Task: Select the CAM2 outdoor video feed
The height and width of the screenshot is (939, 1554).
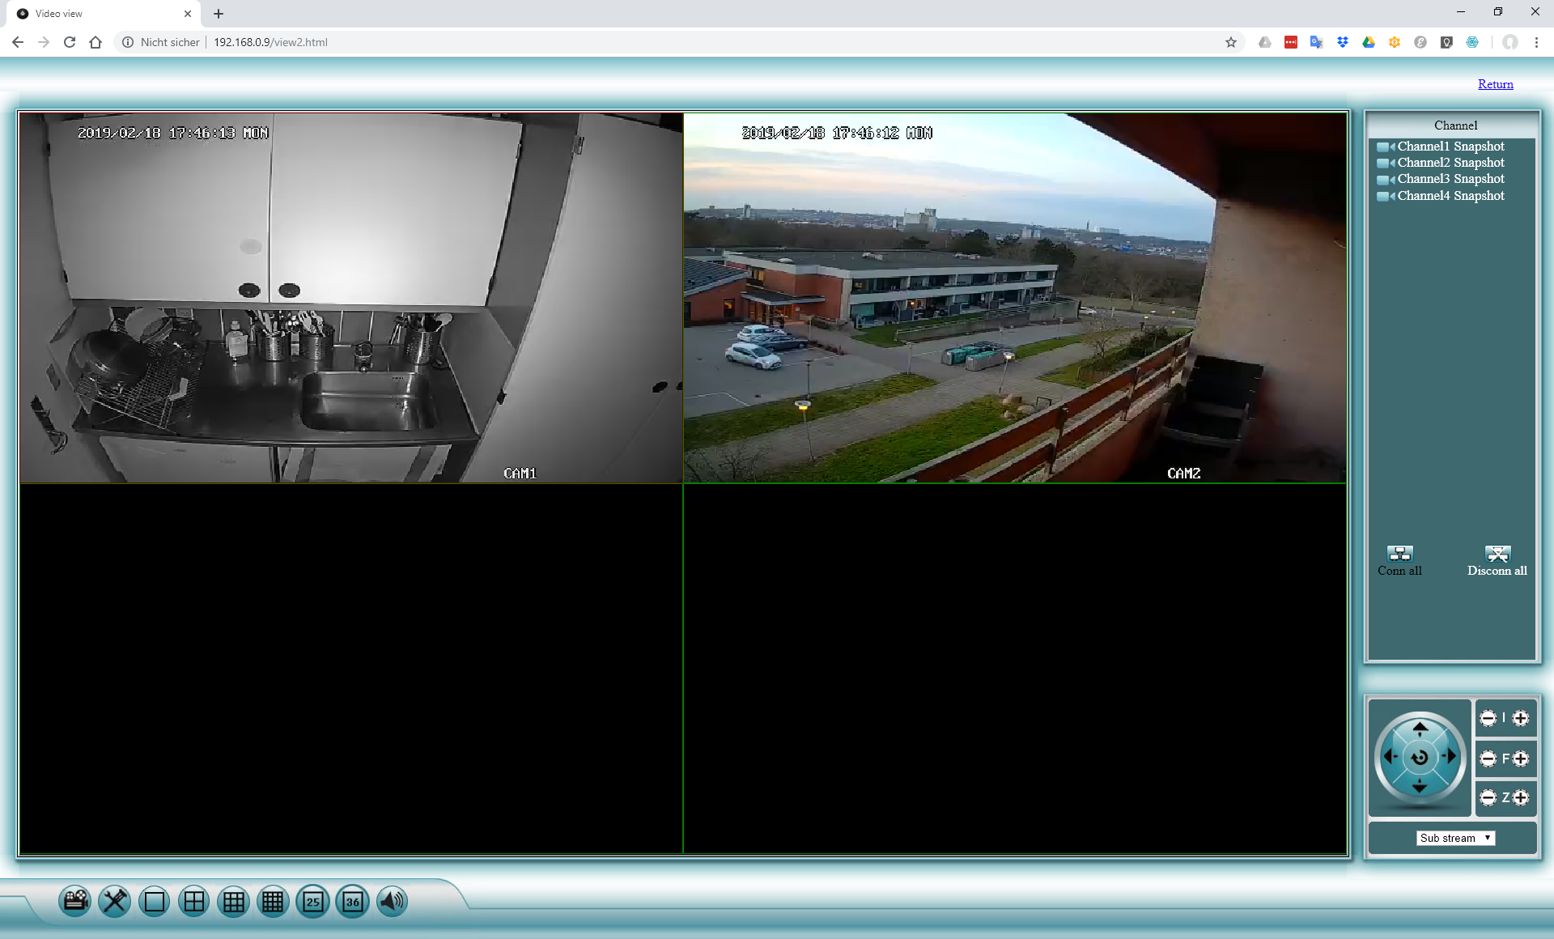Action: [x=1015, y=298]
